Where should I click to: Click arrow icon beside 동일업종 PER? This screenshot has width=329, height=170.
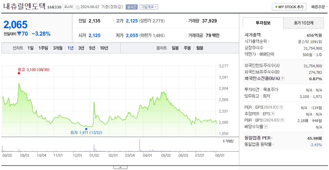click(x=272, y=138)
